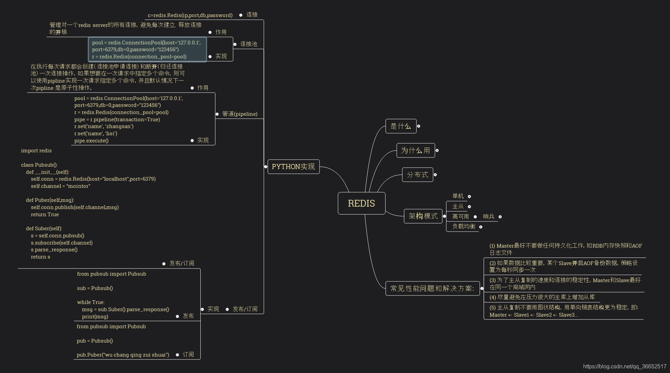Image resolution: width=670 pixels, height=373 pixels.
Task: Select the 哨兵 subtopic
Action: tap(489, 216)
